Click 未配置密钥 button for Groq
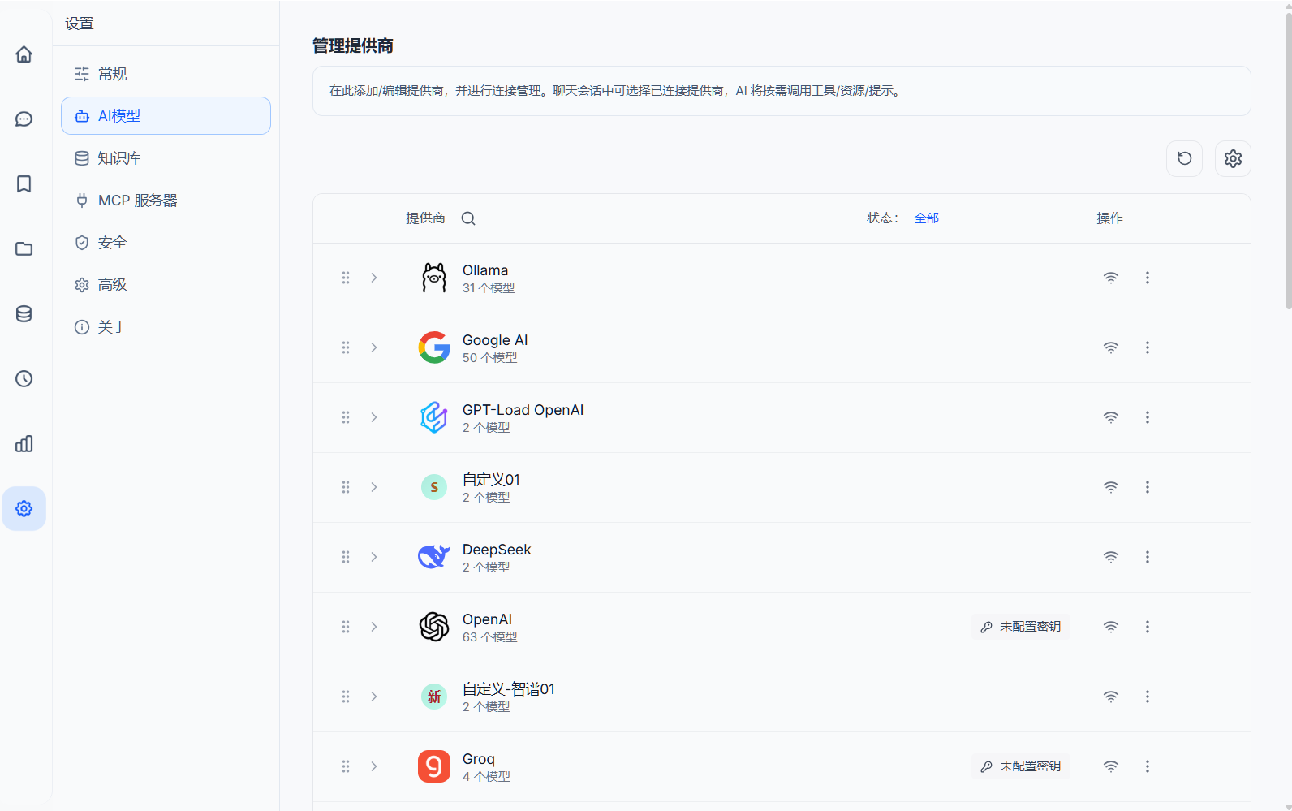Screen dimensions: 1292x811 click(x=1020, y=766)
